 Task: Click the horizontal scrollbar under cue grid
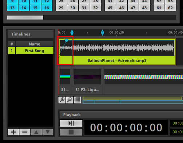(25, 17)
